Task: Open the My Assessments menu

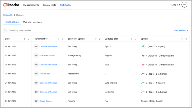Action: [31, 5]
